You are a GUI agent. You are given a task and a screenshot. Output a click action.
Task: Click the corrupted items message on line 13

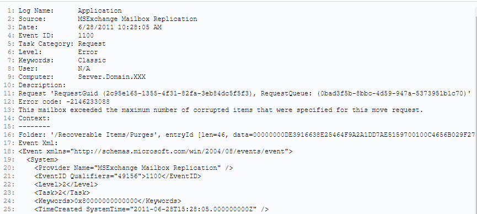pyautogui.click(x=221, y=110)
